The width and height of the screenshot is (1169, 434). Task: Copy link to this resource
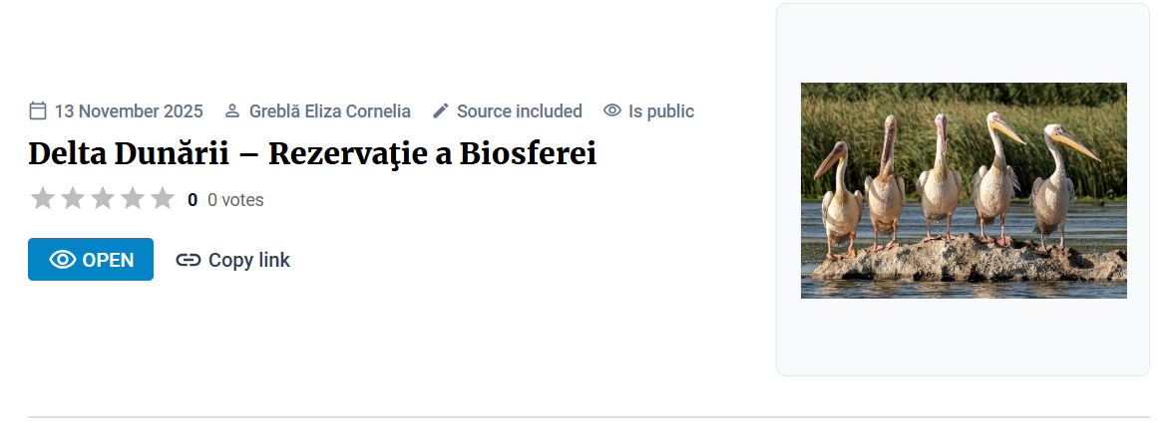(x=248, y=260)
